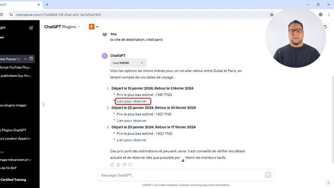
Task: Open the Location Appartement chat
Action: point(16,138)
